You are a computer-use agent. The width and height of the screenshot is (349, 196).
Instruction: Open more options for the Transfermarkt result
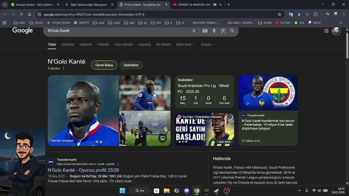tap(118, 164)
